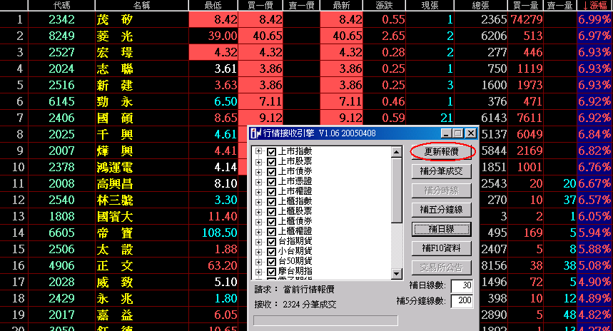Image resolution: width=613 pixels, height=331 pixels.
Task: Click the 更新報價 button
Action: [x=442, y=152]
